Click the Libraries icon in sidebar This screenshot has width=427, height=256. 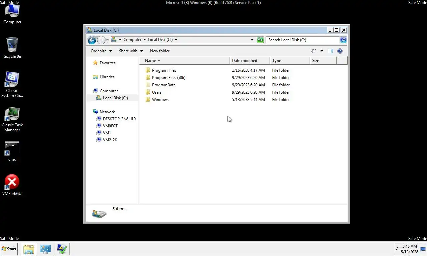pos(95,77)
